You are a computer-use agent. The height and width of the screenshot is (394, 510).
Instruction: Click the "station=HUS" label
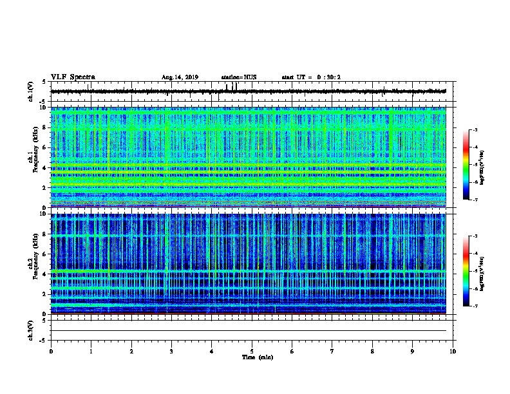point(239,77)
